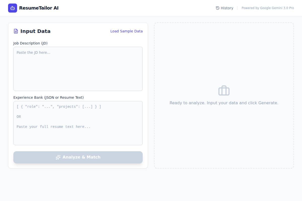302x201 pixels.
Task: Click the sparkle icon inside Analyze & Match
Action: click(x=58, y=157)
